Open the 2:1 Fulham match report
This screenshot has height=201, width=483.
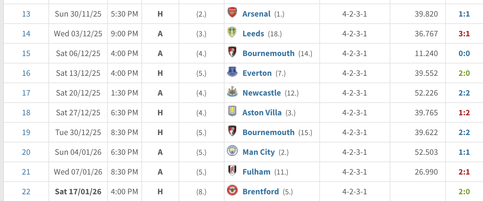(x=464, y=172)
